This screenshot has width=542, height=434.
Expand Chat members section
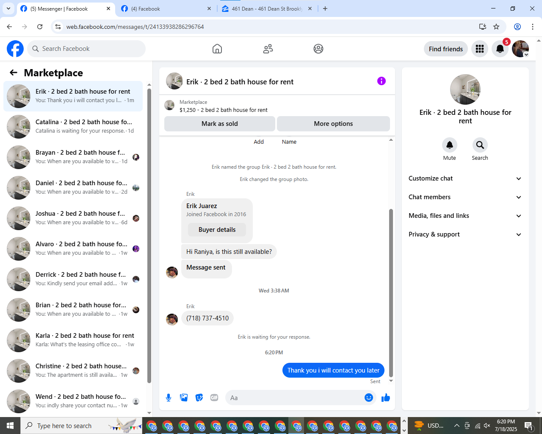point(465,197)
